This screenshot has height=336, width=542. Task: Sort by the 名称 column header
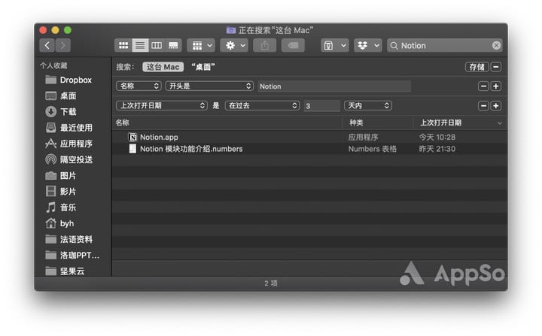coord(227,123)
